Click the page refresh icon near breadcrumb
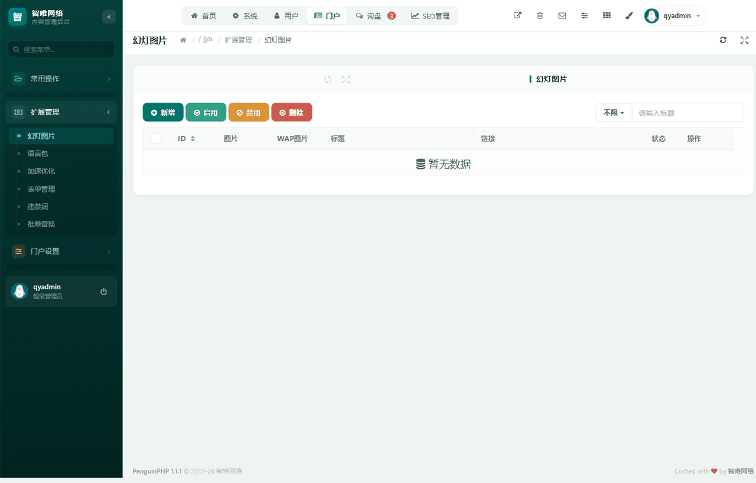Viewport: 756px width, 483px height. click(723, 40)
